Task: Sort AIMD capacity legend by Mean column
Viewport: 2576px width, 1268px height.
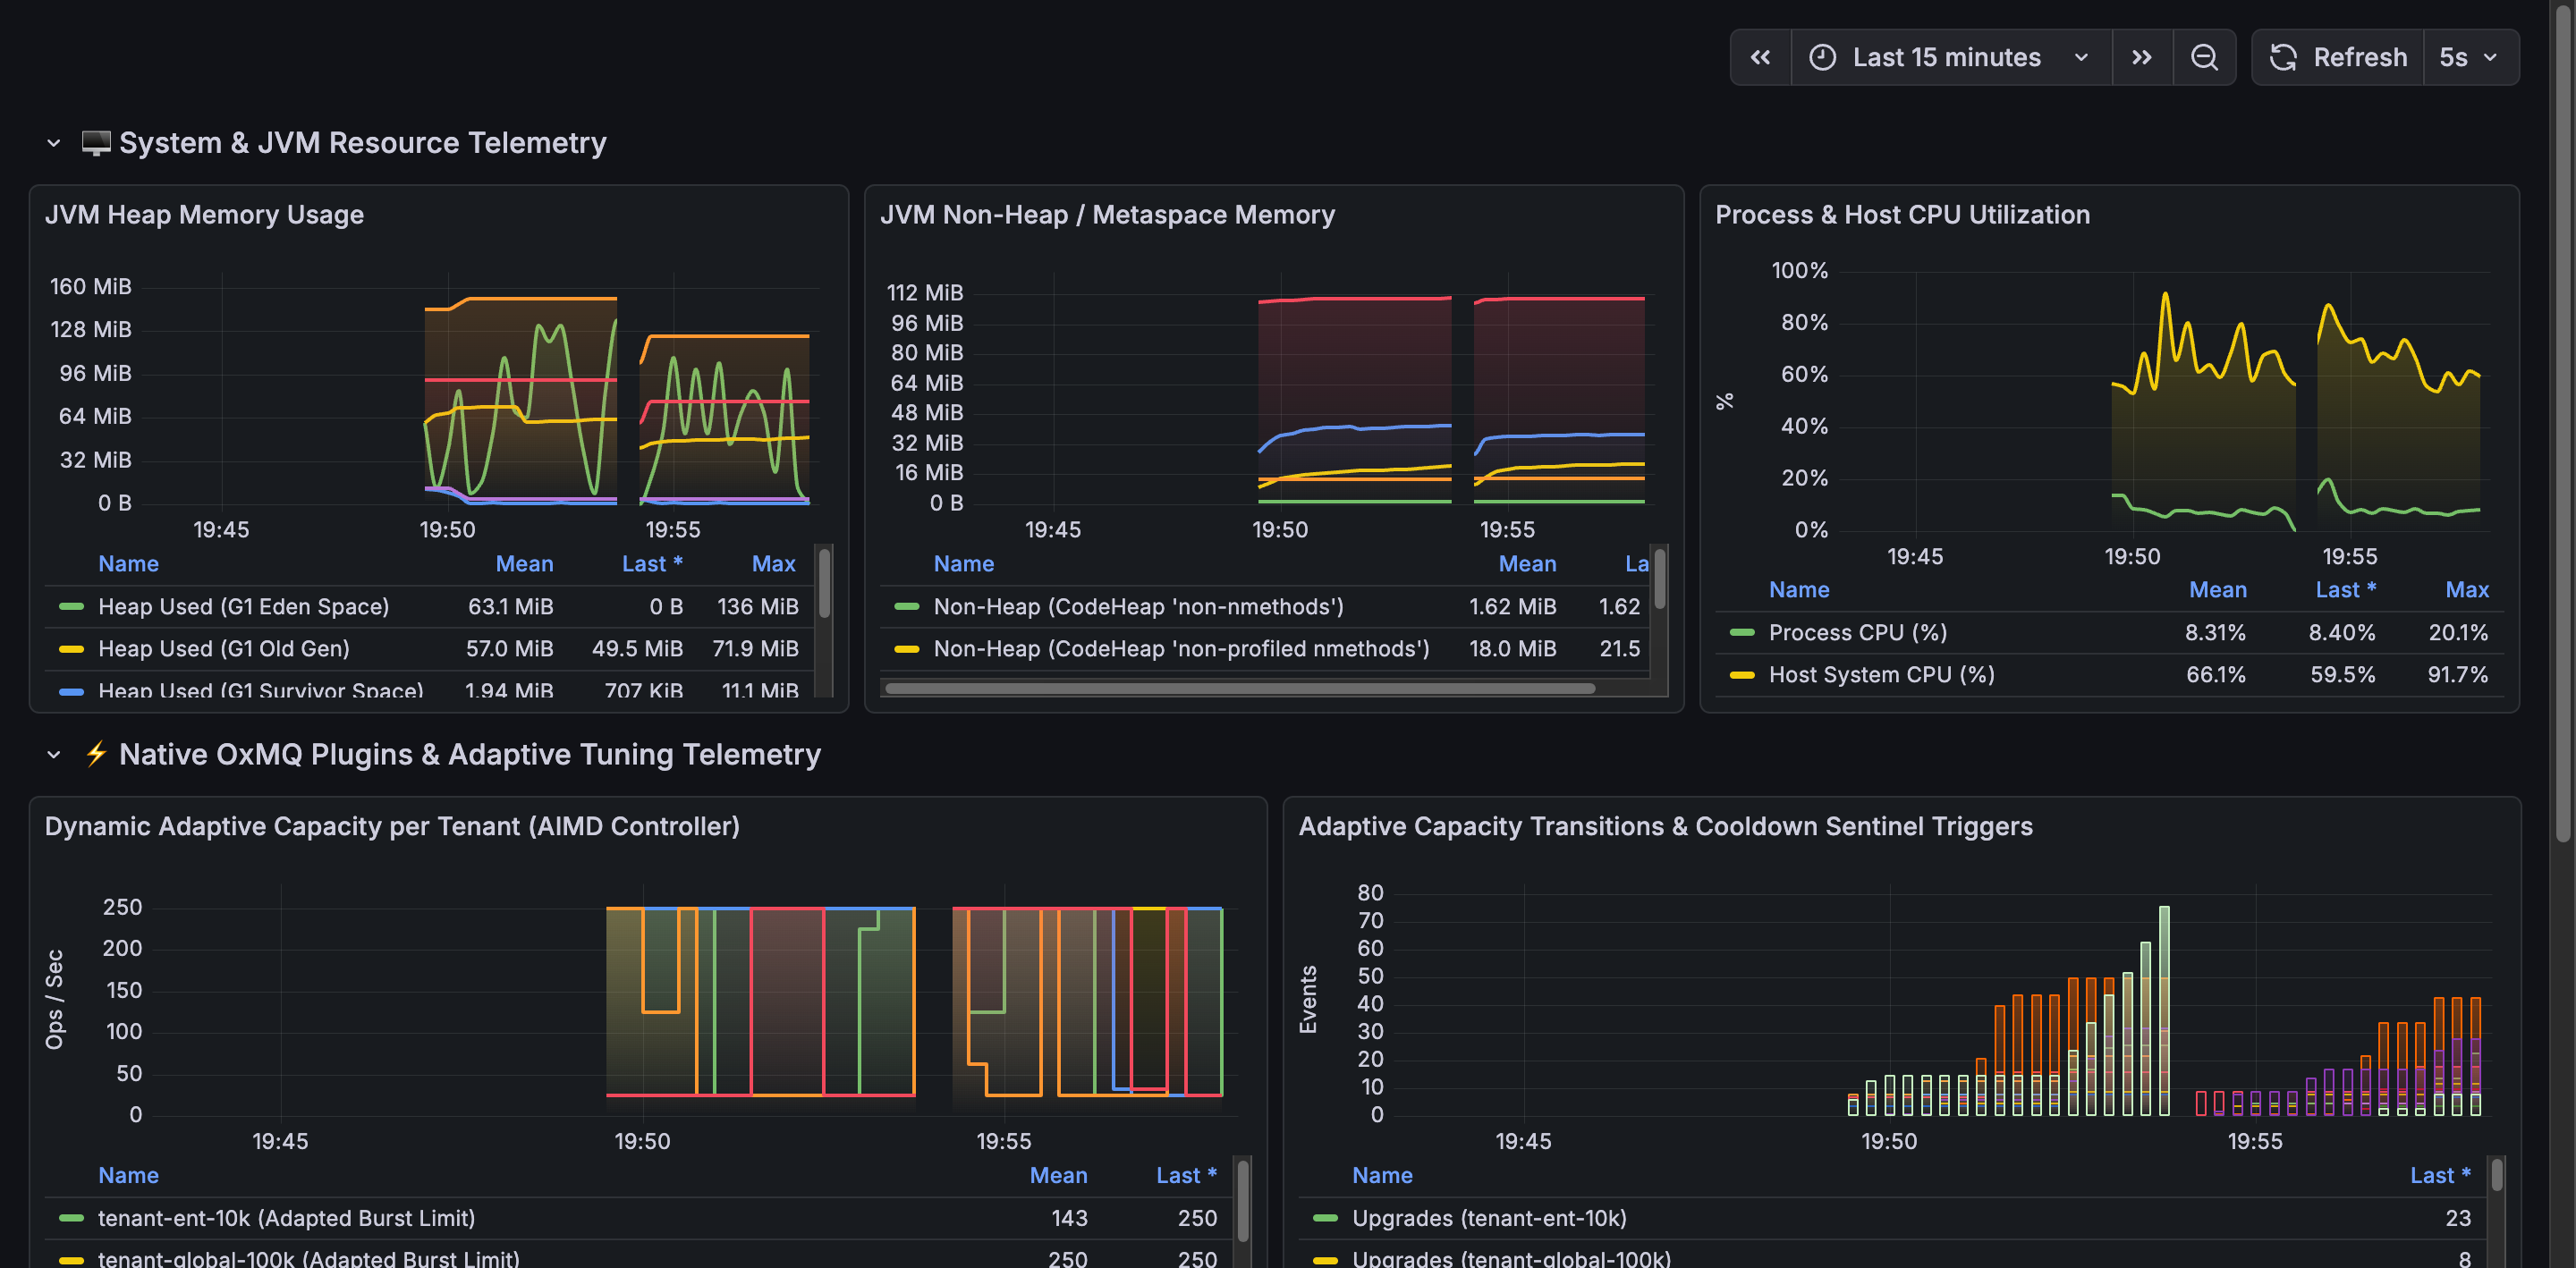Action: coord(1058,1175)
